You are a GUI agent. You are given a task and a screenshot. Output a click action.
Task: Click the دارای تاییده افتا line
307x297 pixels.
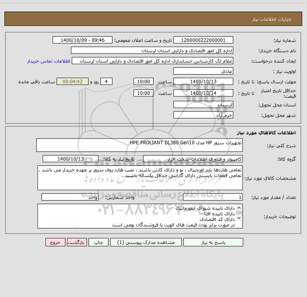(x=219, y=214)
